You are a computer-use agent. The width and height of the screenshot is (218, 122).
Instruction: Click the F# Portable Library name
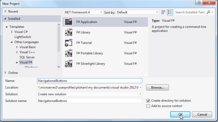point(90,53)
